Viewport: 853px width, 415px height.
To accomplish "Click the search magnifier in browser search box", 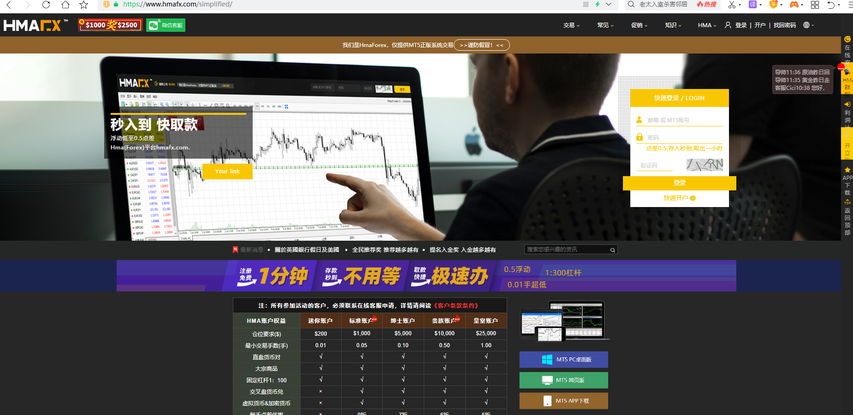I will click(x=631, y=4).
